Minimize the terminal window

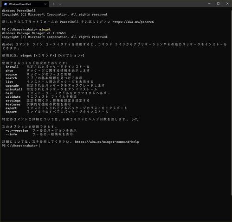(209, 3)
